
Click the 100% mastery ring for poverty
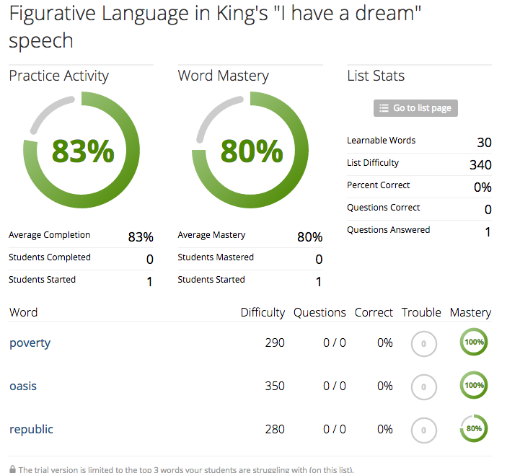tap(474, 342)
